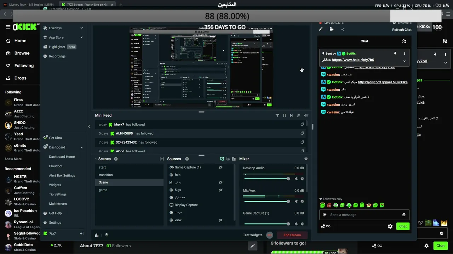This screenshot has height=254, width=453.
Task: Mute the Game Capture (1) mixer channel
Action: pos(297,224)
